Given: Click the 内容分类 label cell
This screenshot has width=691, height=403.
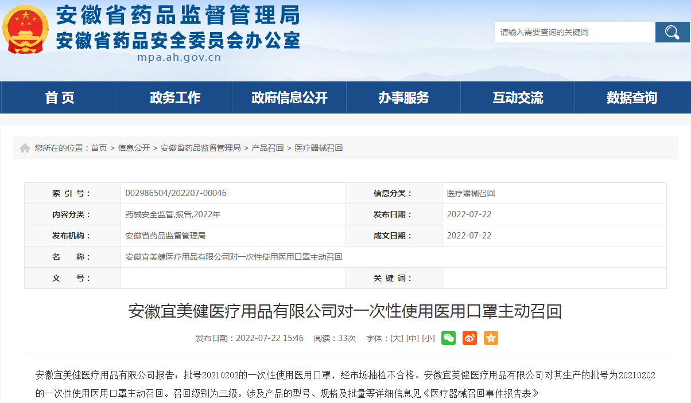Looking at the screenshot, I should point(72,214).
